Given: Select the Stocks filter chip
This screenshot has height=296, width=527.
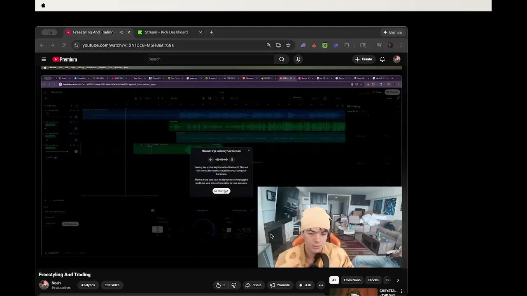Looking at the screenshot, I should (x=373, y=280).
